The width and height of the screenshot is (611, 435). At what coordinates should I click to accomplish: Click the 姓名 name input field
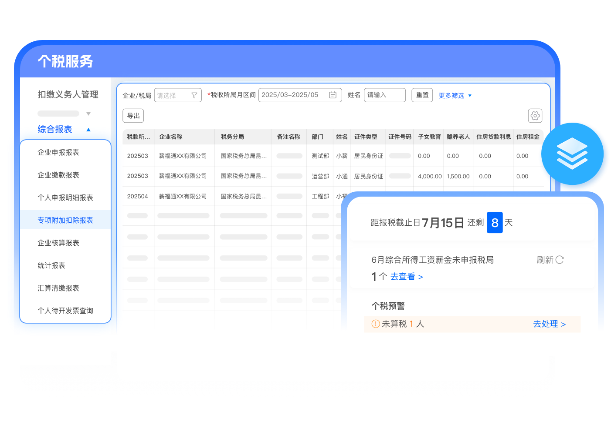click(x=384, y=95)
